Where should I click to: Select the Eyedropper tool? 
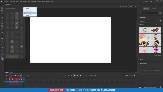(x=2, y=41)
